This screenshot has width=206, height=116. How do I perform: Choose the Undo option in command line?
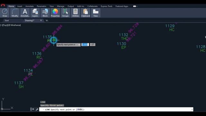click(x=80, y=110)
